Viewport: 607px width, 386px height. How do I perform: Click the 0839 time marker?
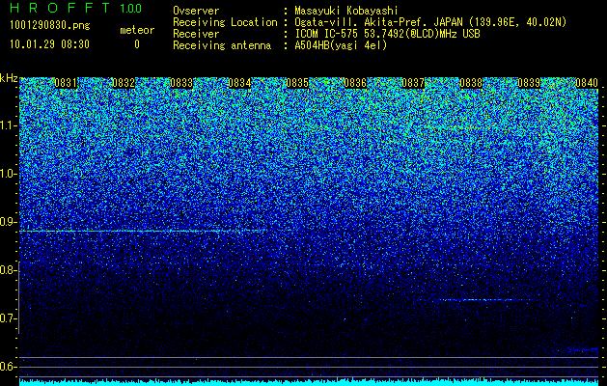[529, 83]
